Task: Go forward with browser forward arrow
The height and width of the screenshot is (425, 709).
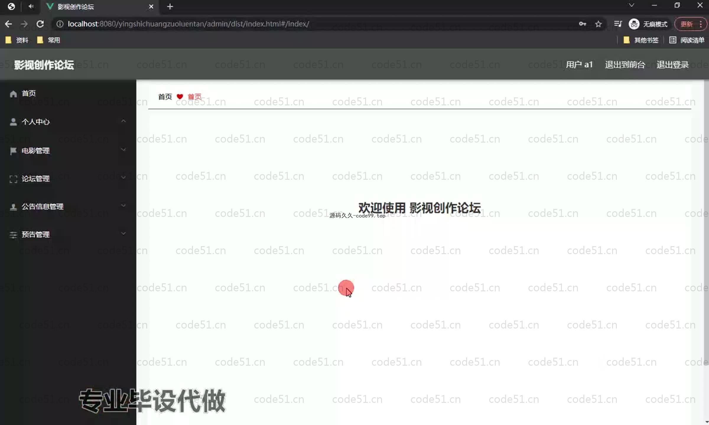Action: point(24,24)
